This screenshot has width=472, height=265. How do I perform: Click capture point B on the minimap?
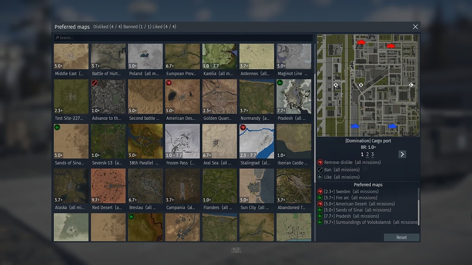(x=361, y=85)
